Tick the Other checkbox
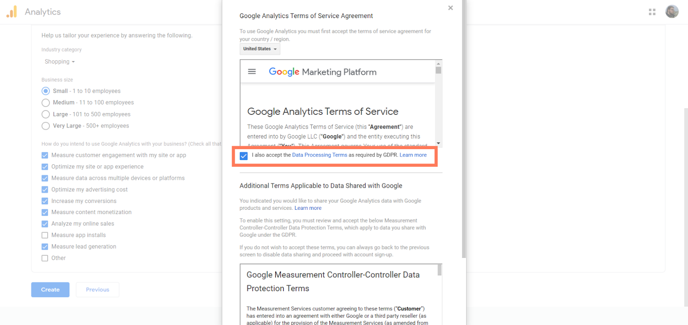Image resolution: width=688 pixels, height=325 pixels. 45,258
